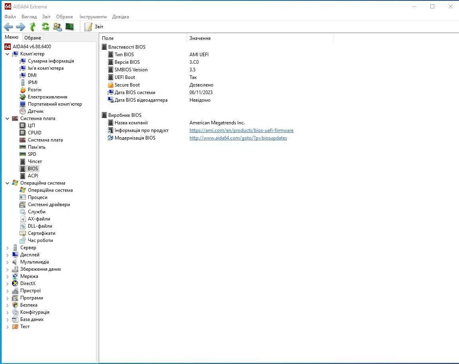Click the ACPI chip icon
Viewport: 459px width, 364px height.
[23, 176]
